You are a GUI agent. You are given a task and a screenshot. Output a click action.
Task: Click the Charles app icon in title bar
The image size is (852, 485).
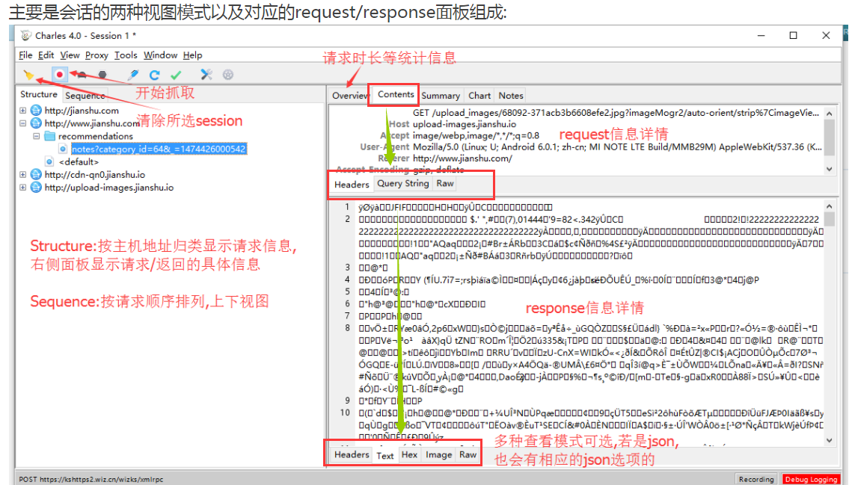click(x=25, y=35)
